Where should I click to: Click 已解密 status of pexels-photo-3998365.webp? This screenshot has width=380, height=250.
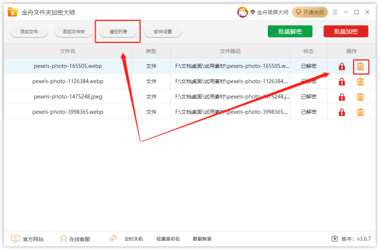pos(309,112)
